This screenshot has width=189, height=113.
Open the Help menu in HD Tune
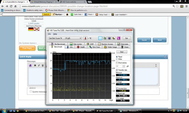click(x=55, y=34)
